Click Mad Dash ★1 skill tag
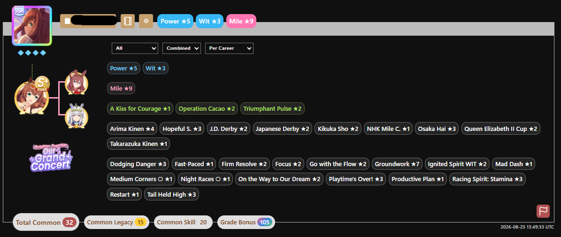The height and width of the screenshot is (237, 561). (514, 164)
